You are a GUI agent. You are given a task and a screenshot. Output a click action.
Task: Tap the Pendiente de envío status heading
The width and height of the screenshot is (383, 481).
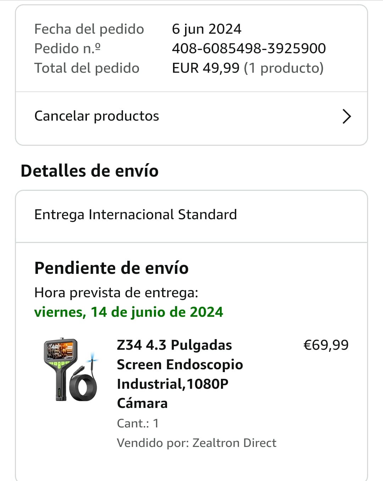[111, 268]
